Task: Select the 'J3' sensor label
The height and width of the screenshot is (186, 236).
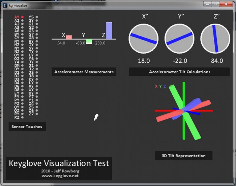Action: [x=31, y=72]
